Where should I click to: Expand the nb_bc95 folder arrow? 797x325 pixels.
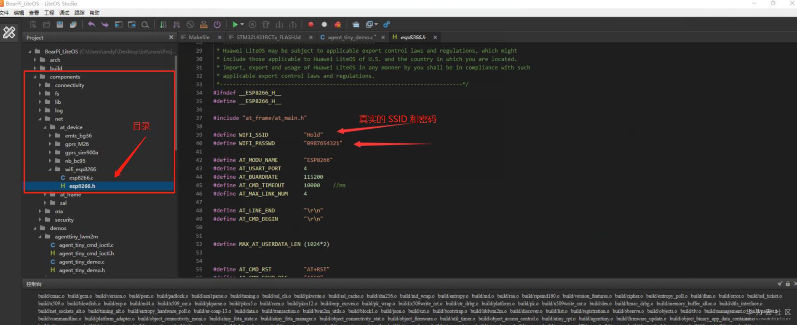(x=50, y=161)
